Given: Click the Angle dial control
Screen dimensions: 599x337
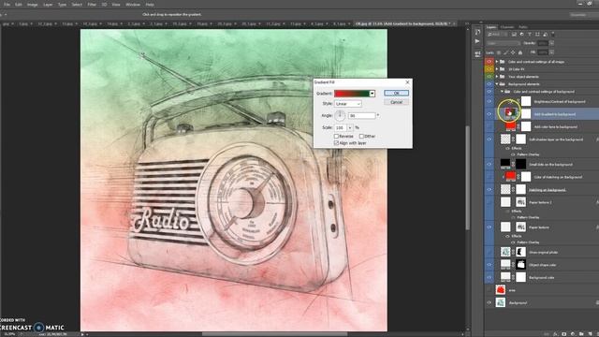Looking at the screenshot, I should point(340,115).
